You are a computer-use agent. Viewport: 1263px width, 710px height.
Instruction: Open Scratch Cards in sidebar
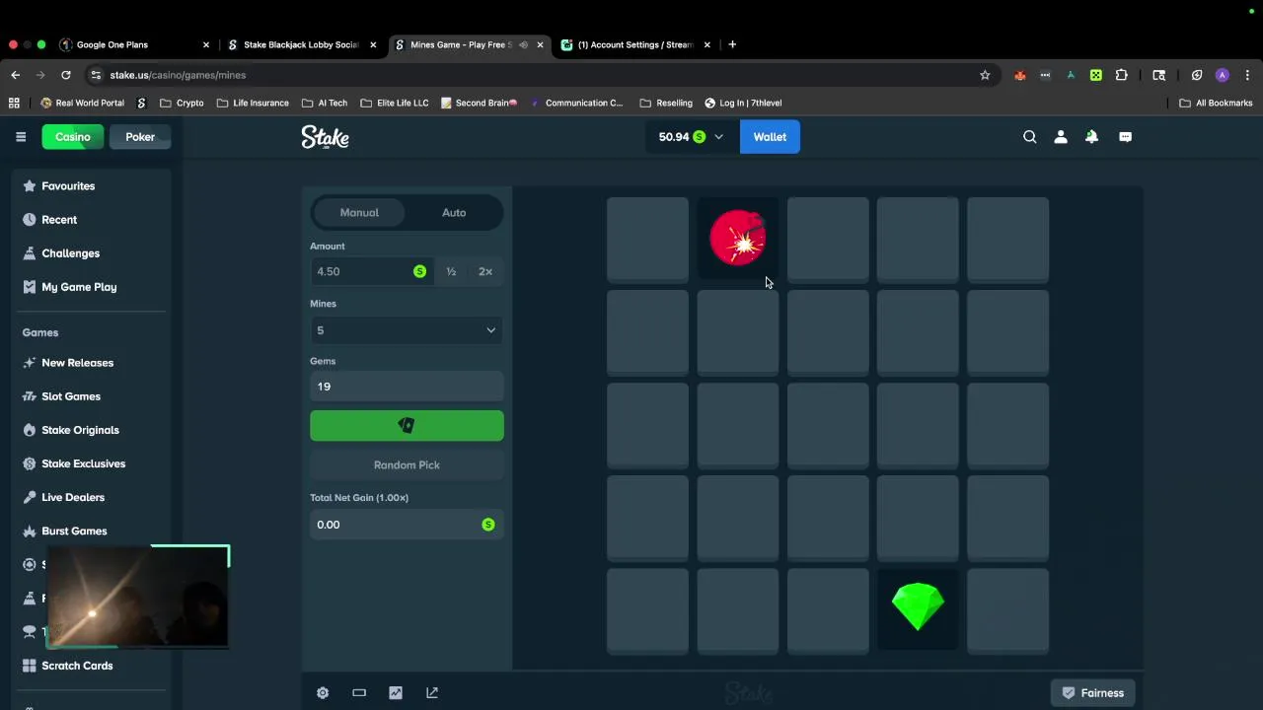pos(77,666)
